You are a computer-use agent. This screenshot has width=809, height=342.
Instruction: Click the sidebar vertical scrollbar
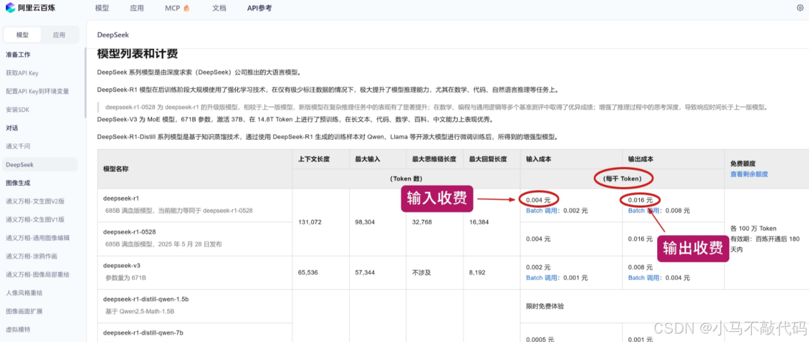[x=85, y=82]
